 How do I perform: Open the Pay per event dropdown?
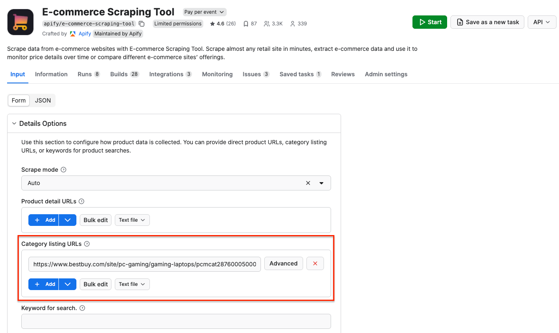tap(204, 12)
